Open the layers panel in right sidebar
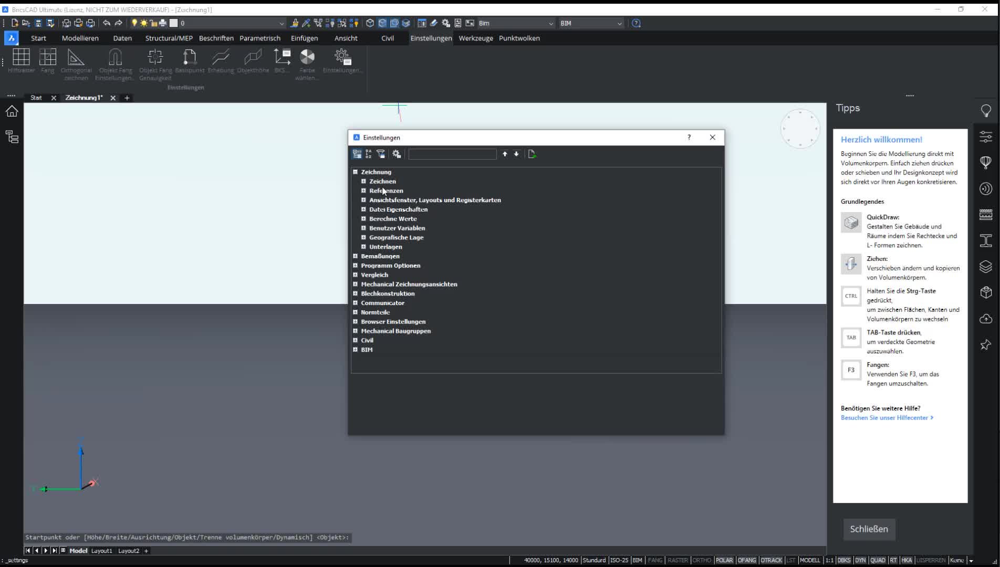 [x=985, y=267]
